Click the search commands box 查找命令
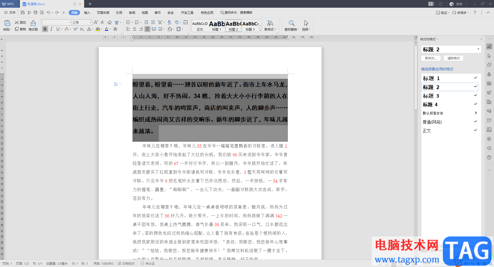Viewport: 494px width, 267px height. pos(236,13)
